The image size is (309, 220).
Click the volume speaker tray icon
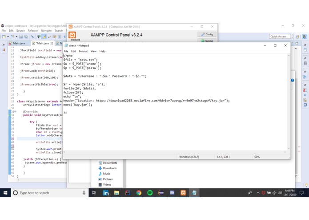point(280,193)
